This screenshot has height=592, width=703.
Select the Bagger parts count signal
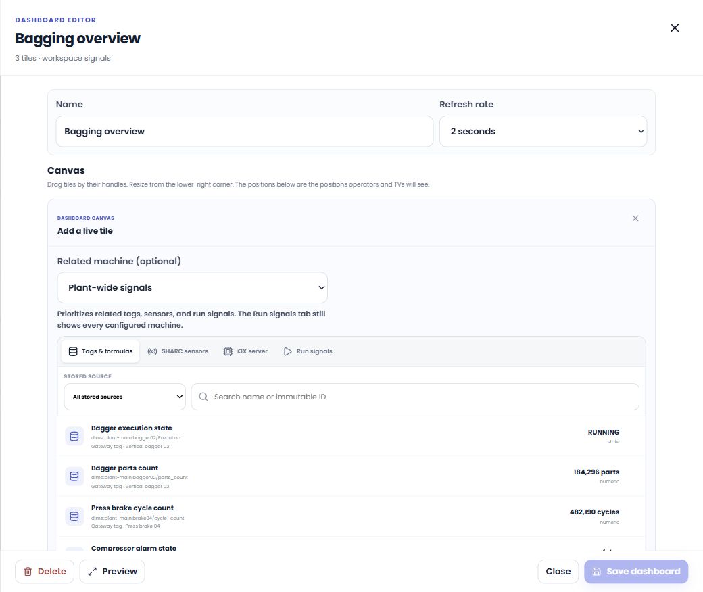(351, 476)
